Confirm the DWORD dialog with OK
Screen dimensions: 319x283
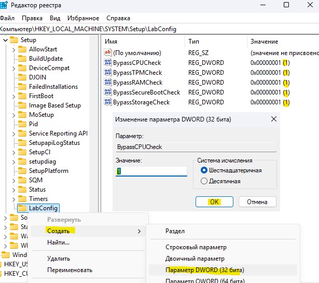(214, 202)
